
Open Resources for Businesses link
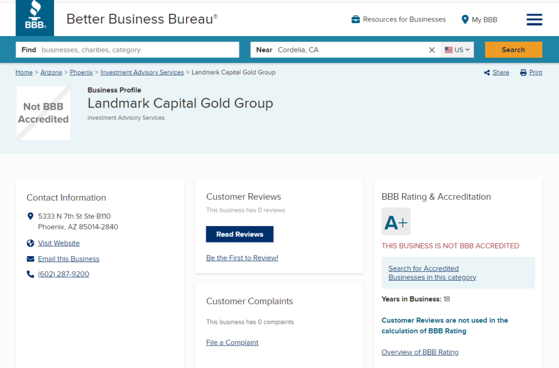tap(405, 19)
